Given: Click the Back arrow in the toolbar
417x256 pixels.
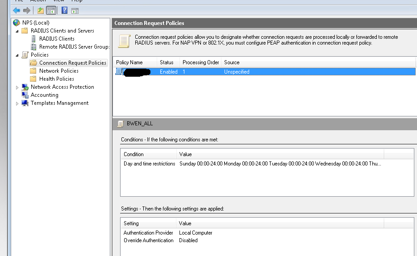Looking at the screenshot, I should pyautogui.click(x=17, y=10).
